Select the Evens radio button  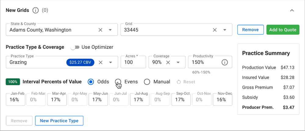(118, 82)
